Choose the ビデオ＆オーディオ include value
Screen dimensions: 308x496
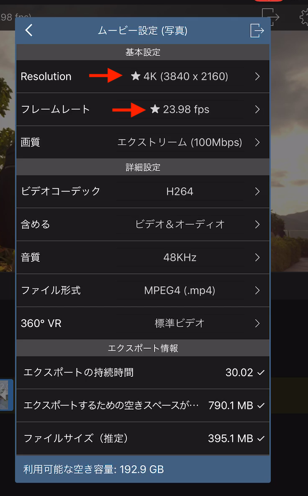[x=180, y=224]
